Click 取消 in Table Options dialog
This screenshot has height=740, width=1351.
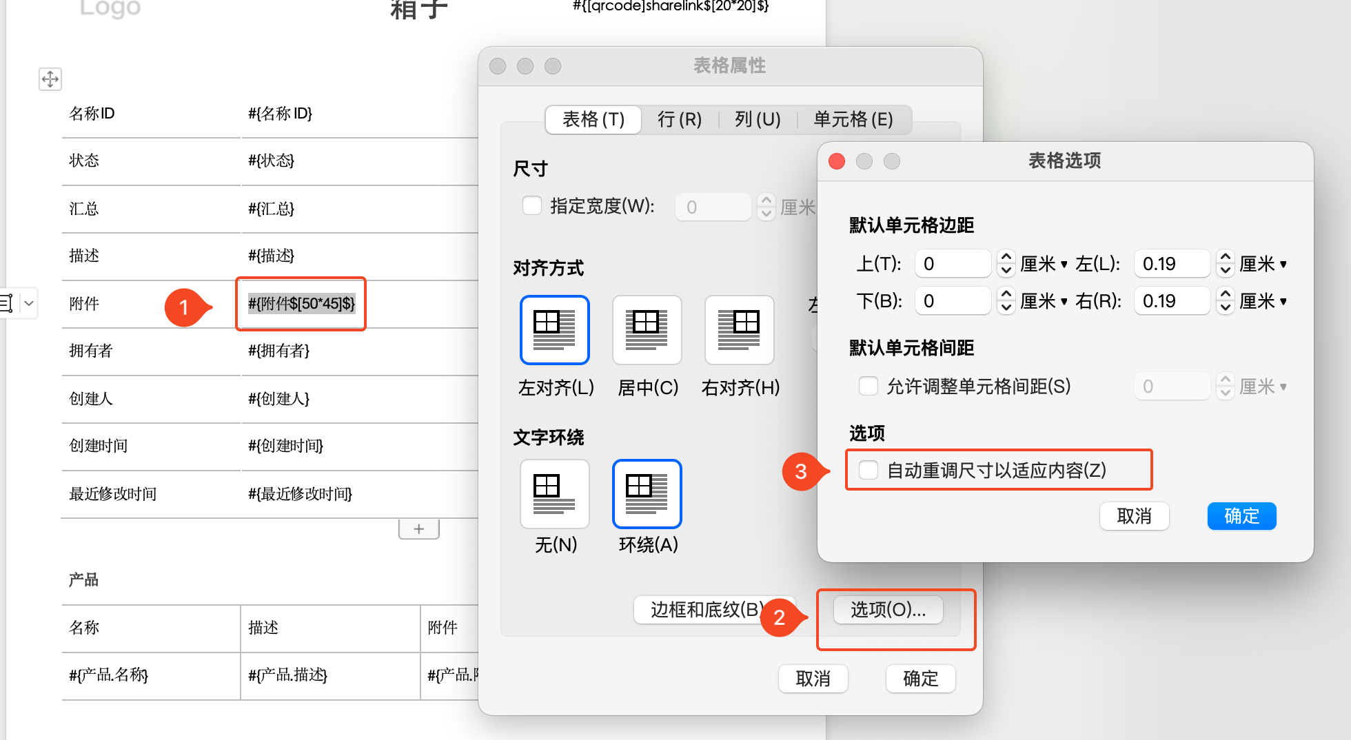point(1134,516)
